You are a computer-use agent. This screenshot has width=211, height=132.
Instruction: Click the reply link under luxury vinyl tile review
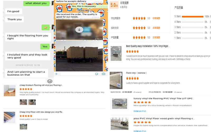pyautogui.click(x=140, y=111)
